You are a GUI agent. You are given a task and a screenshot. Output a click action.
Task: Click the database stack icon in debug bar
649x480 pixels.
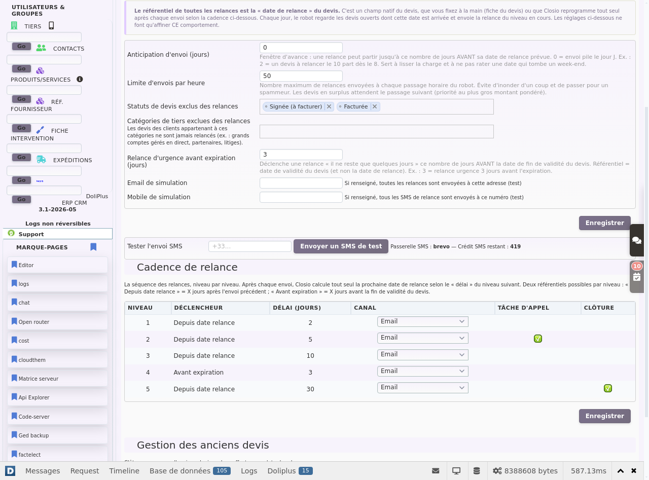477,471
